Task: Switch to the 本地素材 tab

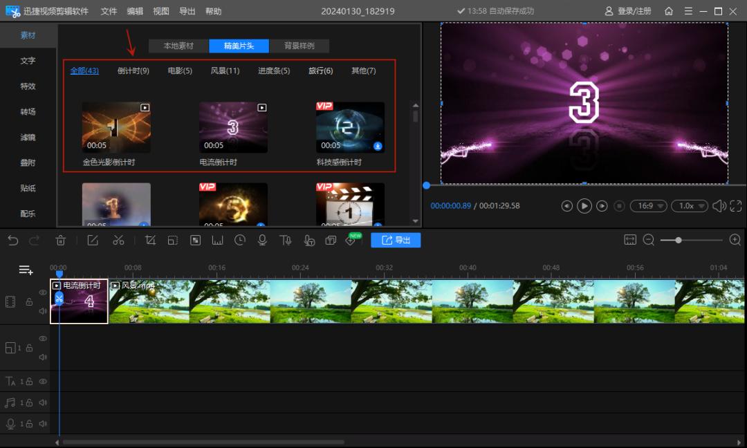Action: coord(178,46)
